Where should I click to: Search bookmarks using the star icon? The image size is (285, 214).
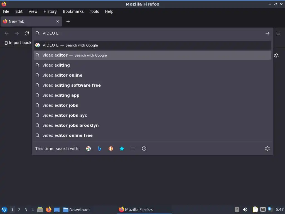coord(122,149)
